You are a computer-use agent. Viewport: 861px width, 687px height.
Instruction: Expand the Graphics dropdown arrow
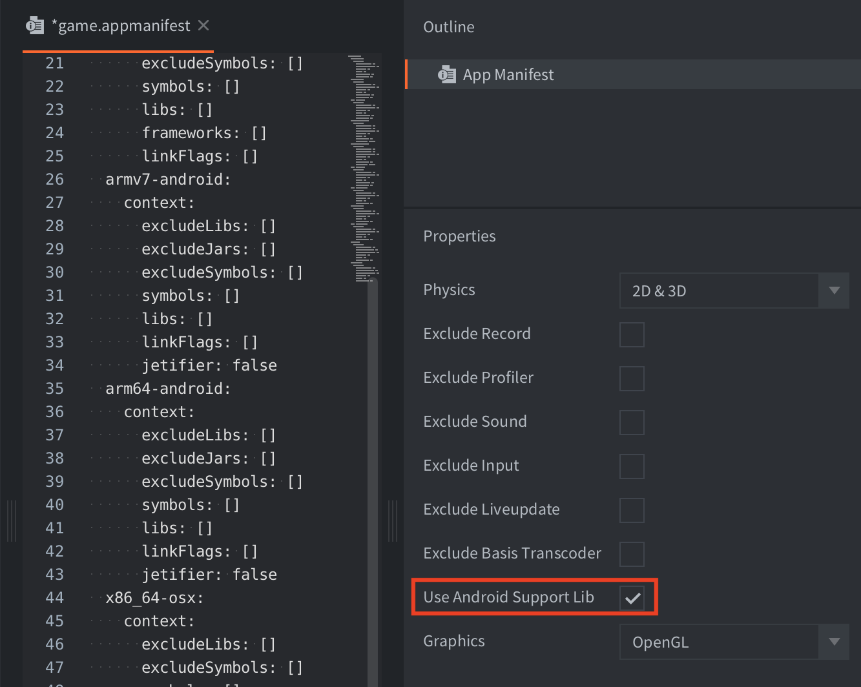coord(834,642)
